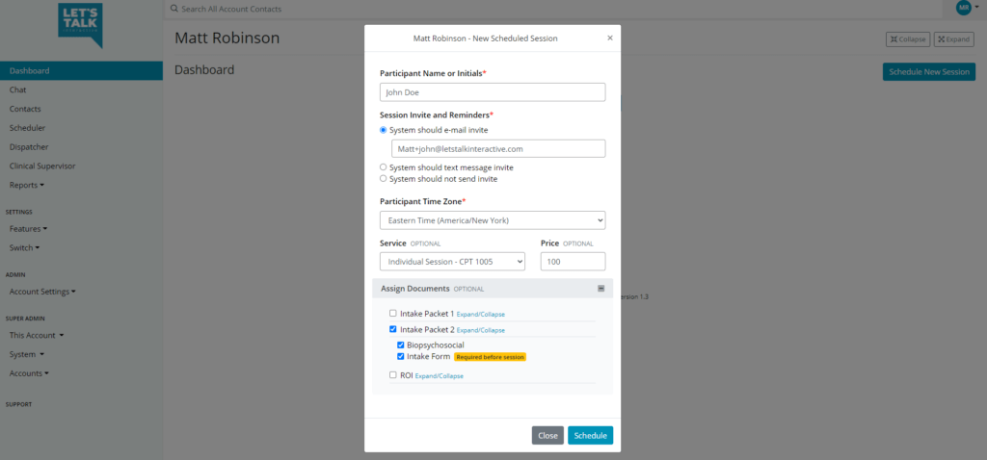Click the search magnifier icon
This screenshot has width=987, height=460.
coord(174,9)
